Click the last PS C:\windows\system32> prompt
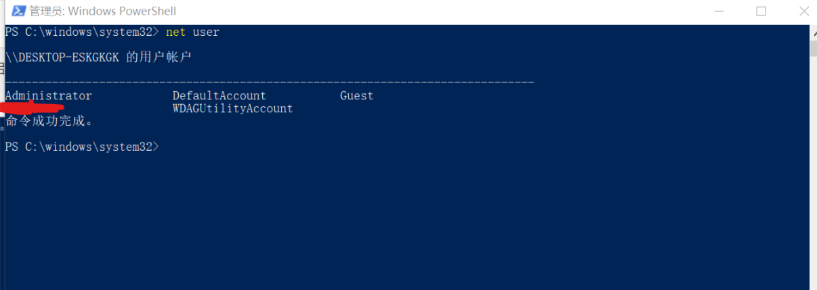817x290 pixels. (81, 146)
